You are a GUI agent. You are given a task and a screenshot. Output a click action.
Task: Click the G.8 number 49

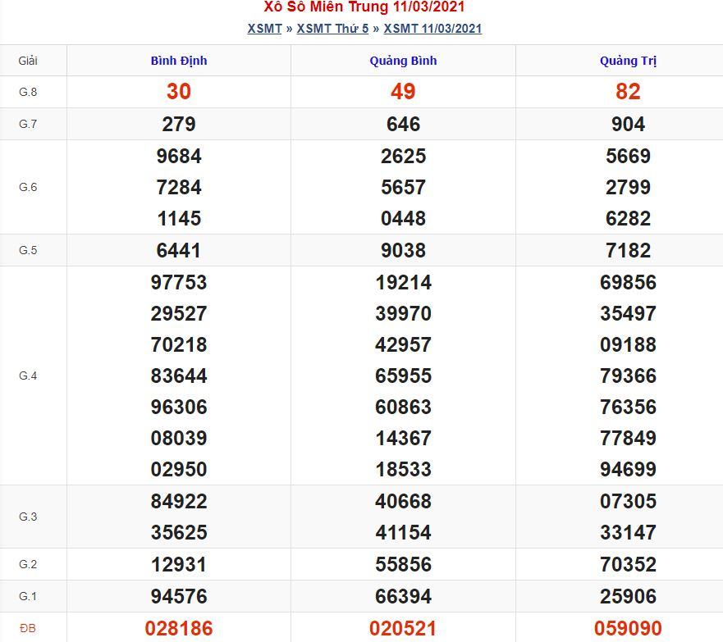403,91
